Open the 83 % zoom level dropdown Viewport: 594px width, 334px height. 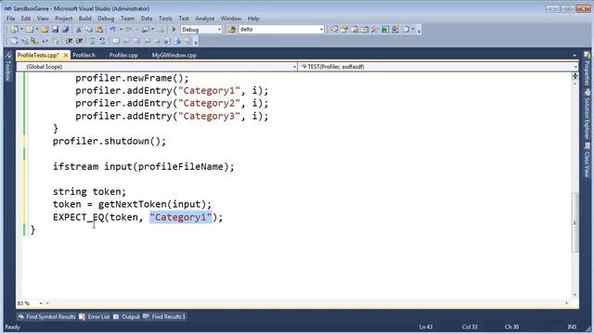pyautogui.click(x=41, y=303)
